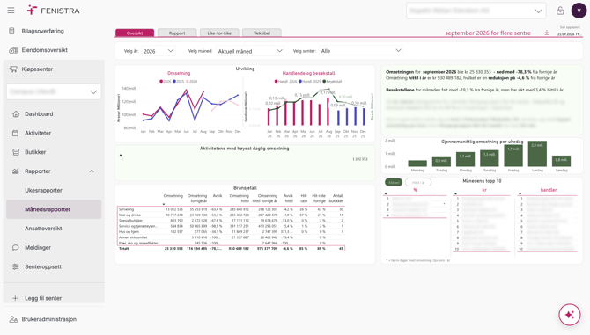The width and height of the screenshot is (590, 335).
Task: Select the Hus og hjem row
Action: pyautogui.click(x=231, y=232)
